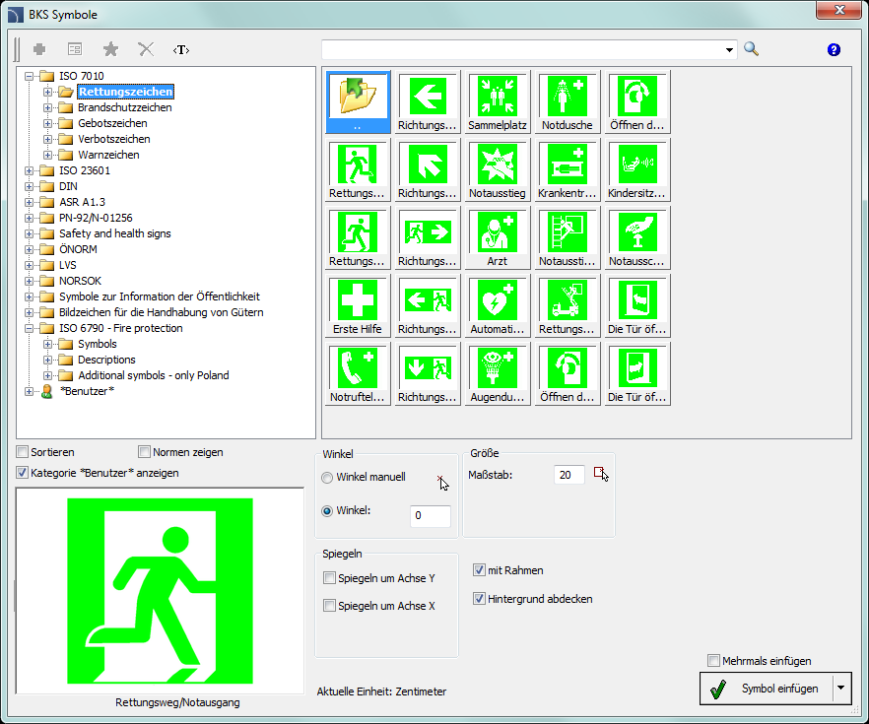Open help via the blue question mark
This screenshot has width=869, height=724.
[x=834, y=49]
